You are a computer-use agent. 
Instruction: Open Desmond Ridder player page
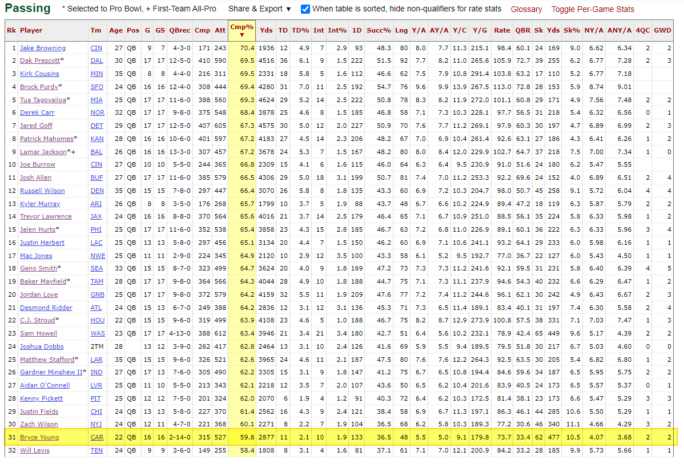pyautogui.click(x=46, y=308)
